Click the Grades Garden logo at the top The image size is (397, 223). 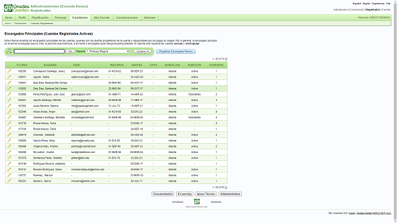pyautogui.click(x=17, y=8)
